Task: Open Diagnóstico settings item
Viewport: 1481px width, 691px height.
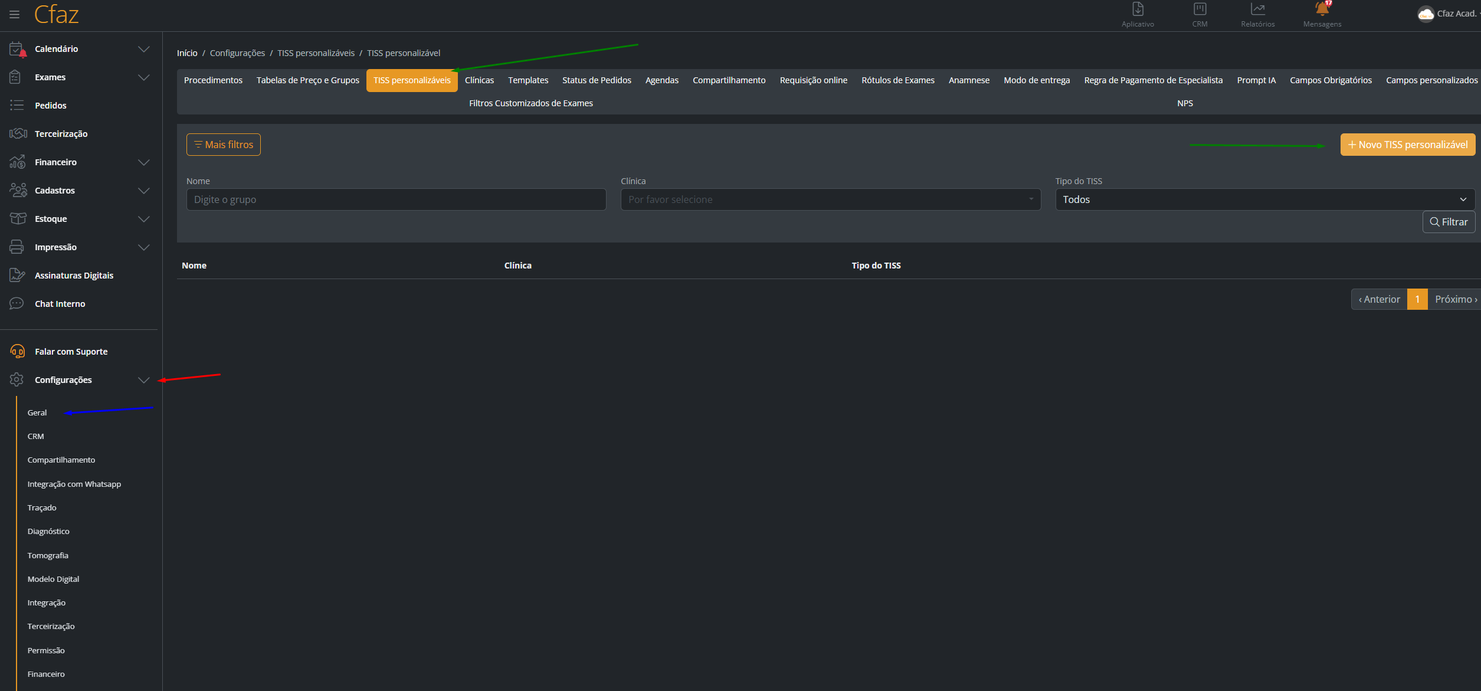Action: pyautogui.click(x=48, y=531)
